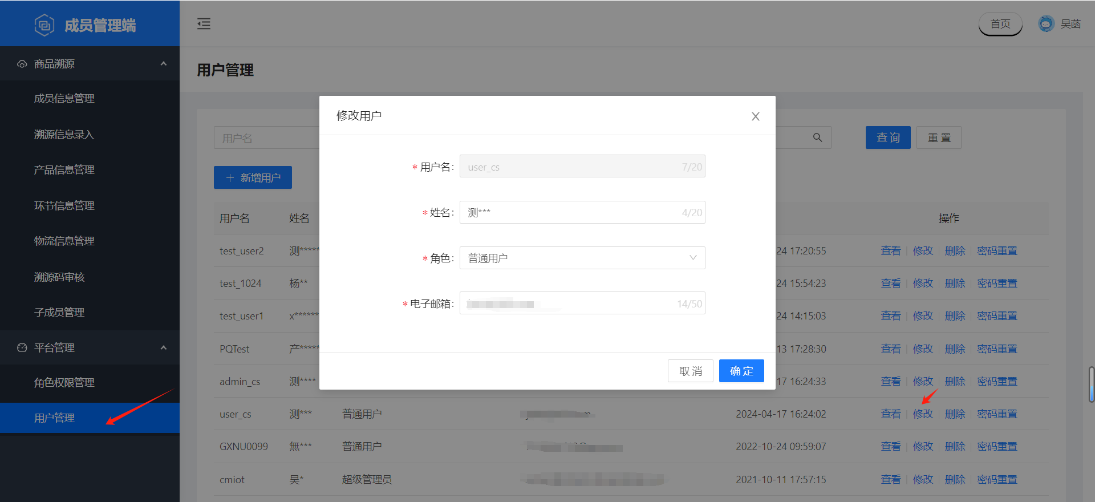The image size is (1095, 502).
Task: Click the sidebar collapse hamburger icon
Action: pos(204,23)
